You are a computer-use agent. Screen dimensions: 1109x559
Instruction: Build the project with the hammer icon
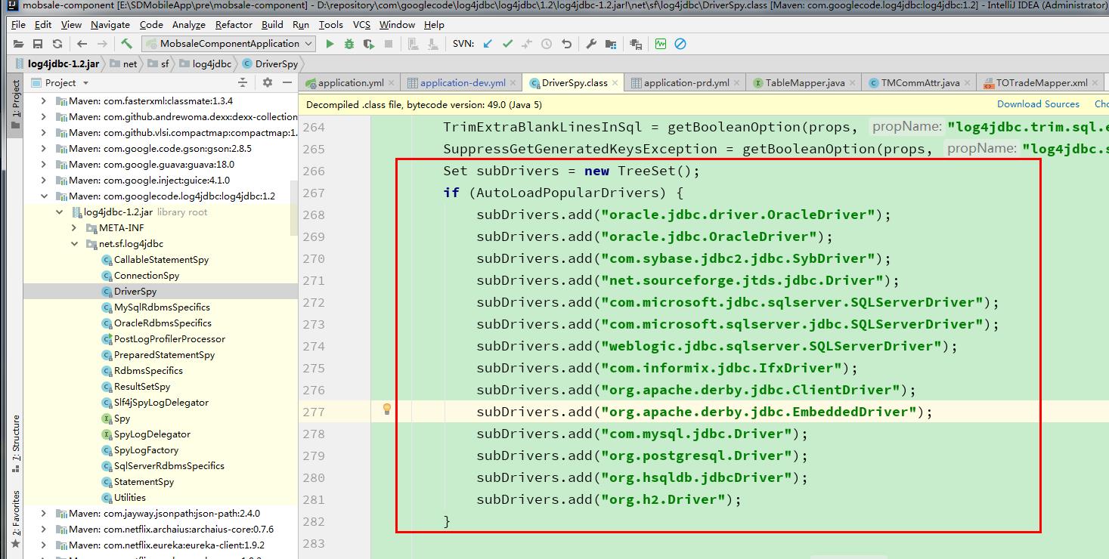(x=126, y=43)
